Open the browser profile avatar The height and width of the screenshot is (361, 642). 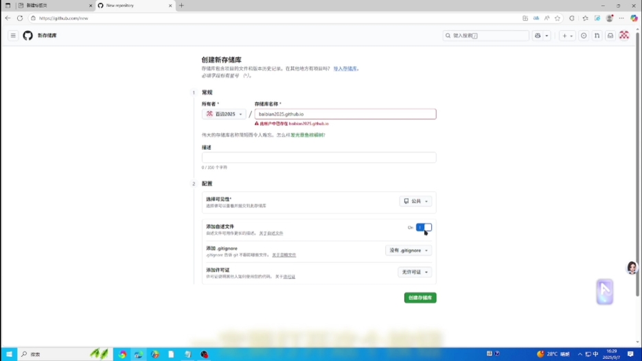click(610, 18)
